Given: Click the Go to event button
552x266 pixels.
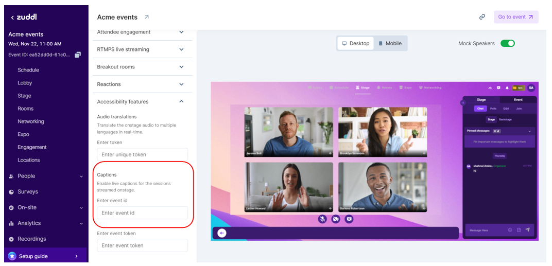Looking at the screenshot, I should tap(515, 17).
